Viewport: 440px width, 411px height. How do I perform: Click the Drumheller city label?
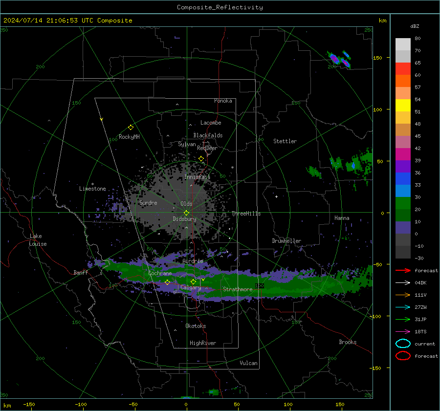[x=286, y=241]
